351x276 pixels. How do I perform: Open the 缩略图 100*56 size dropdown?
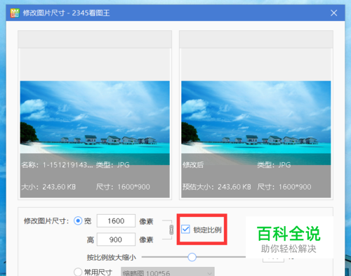[x=168, y=272]
